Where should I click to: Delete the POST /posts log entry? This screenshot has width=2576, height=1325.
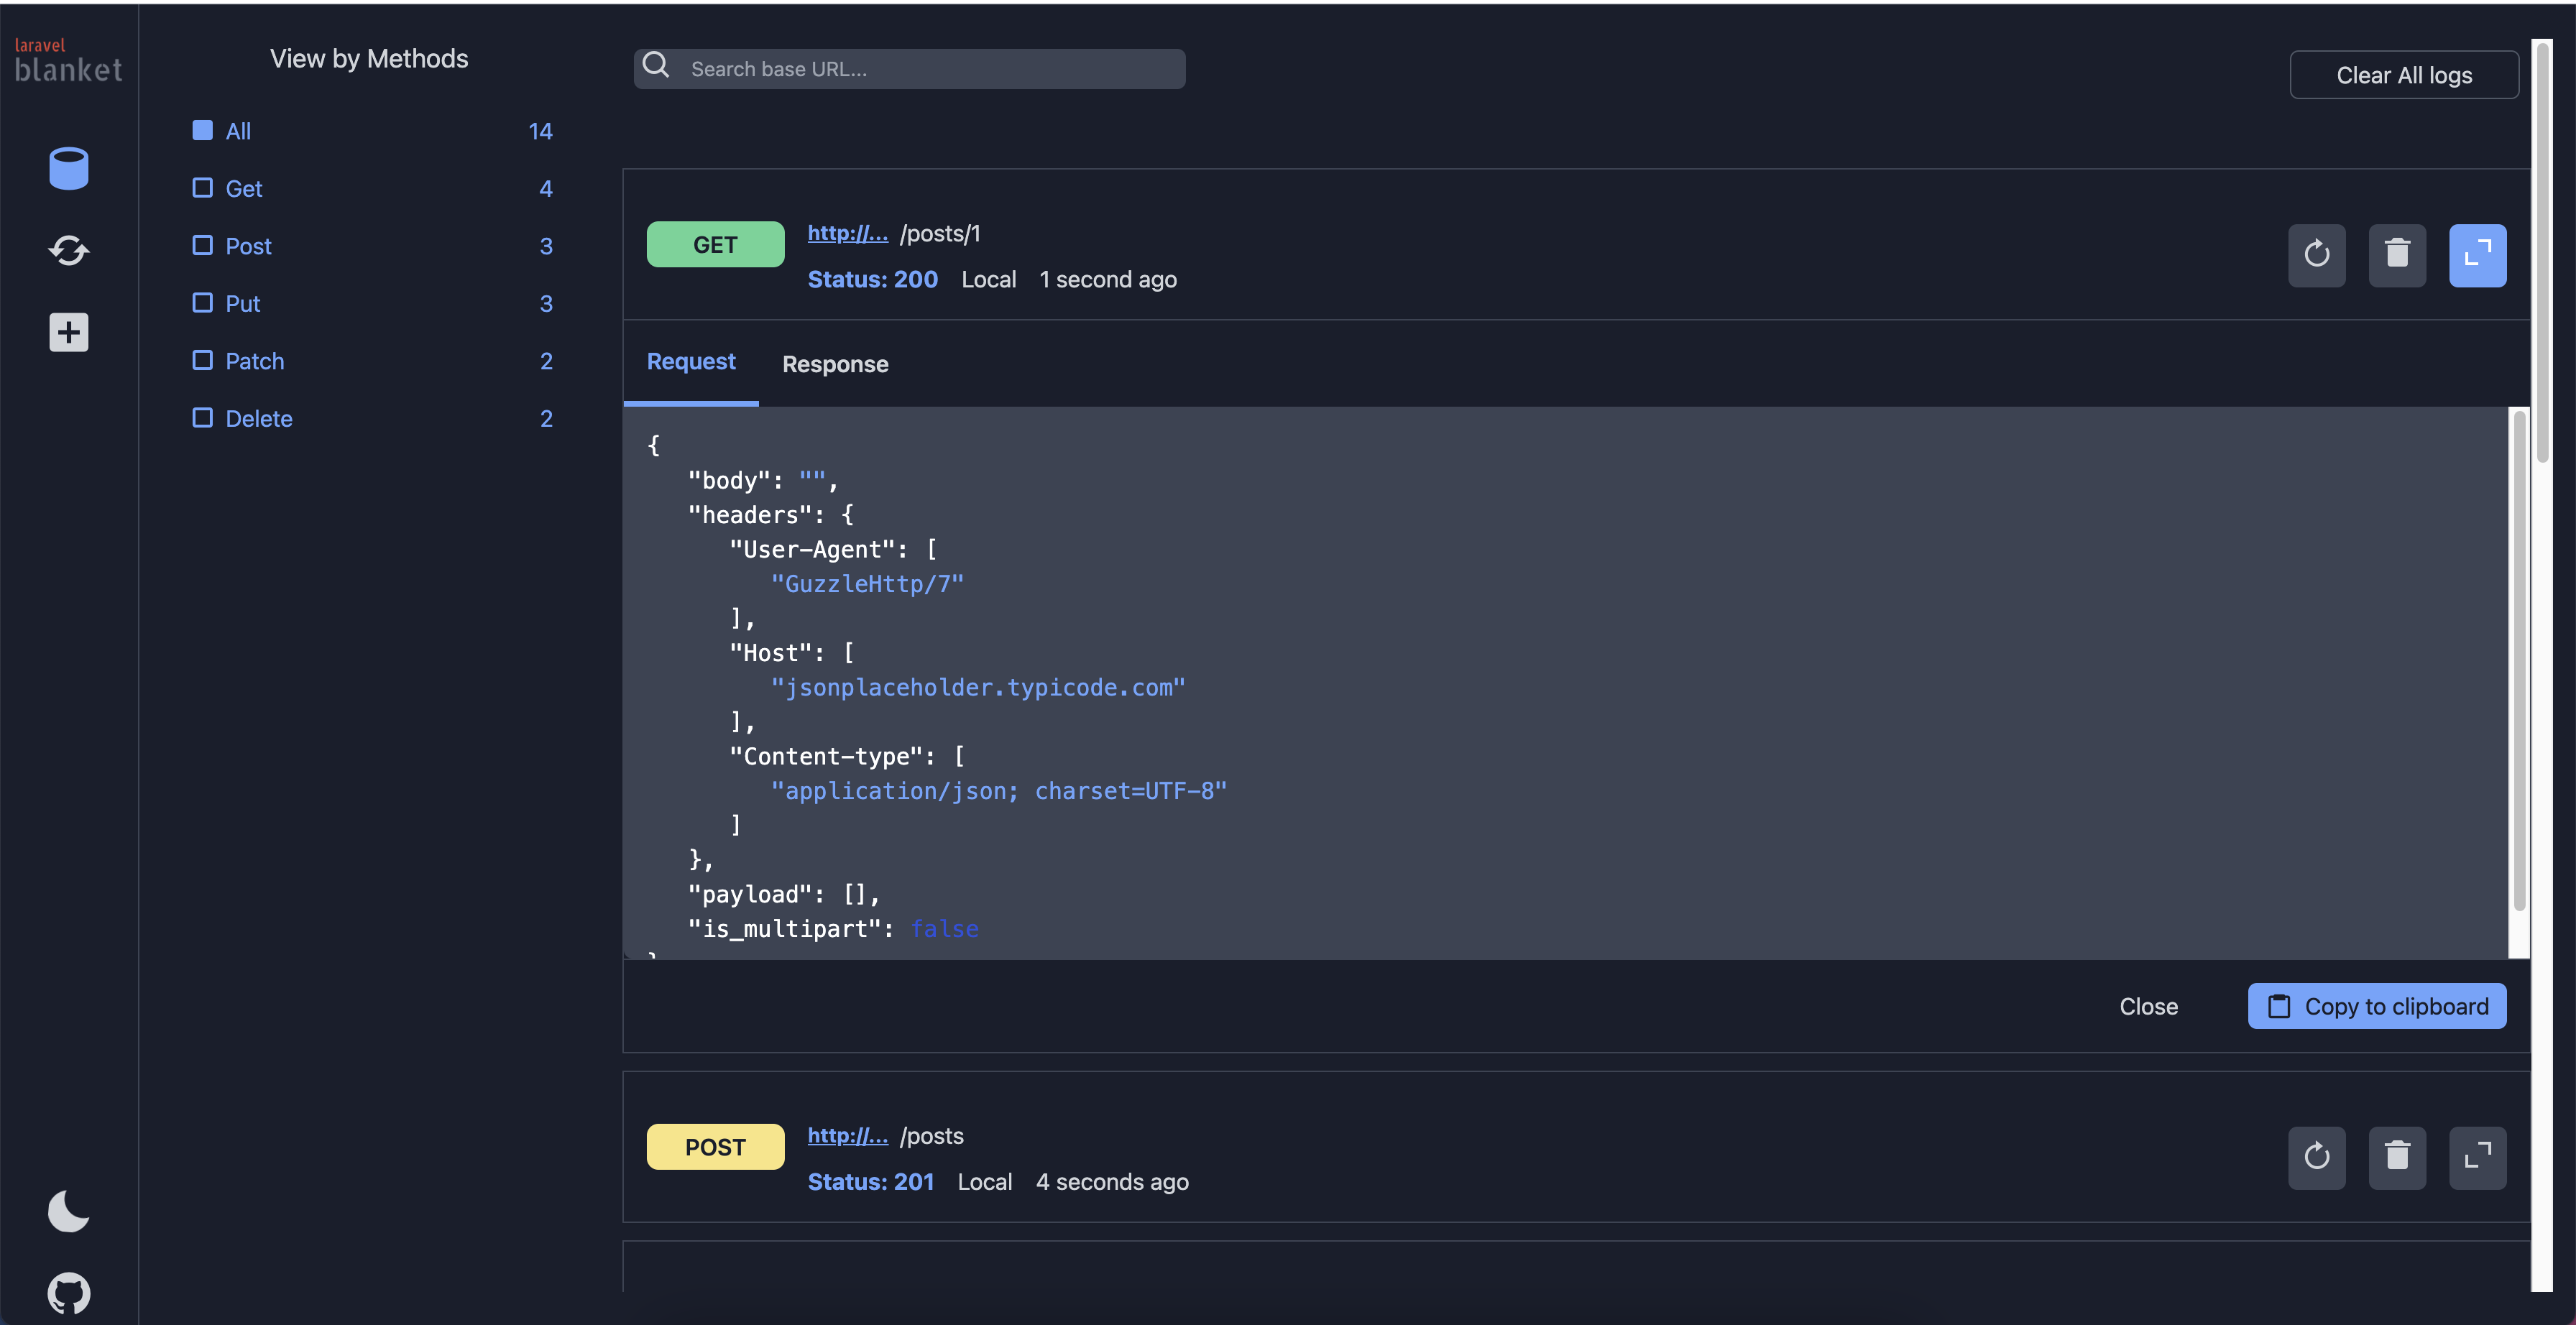pyautogui.click(x=2396, y=1157)
